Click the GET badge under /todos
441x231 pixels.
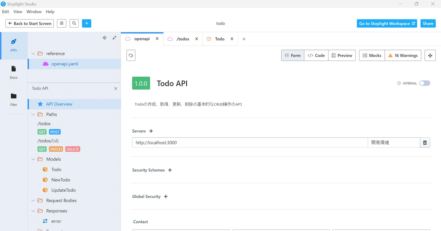(x=42, y=132)
